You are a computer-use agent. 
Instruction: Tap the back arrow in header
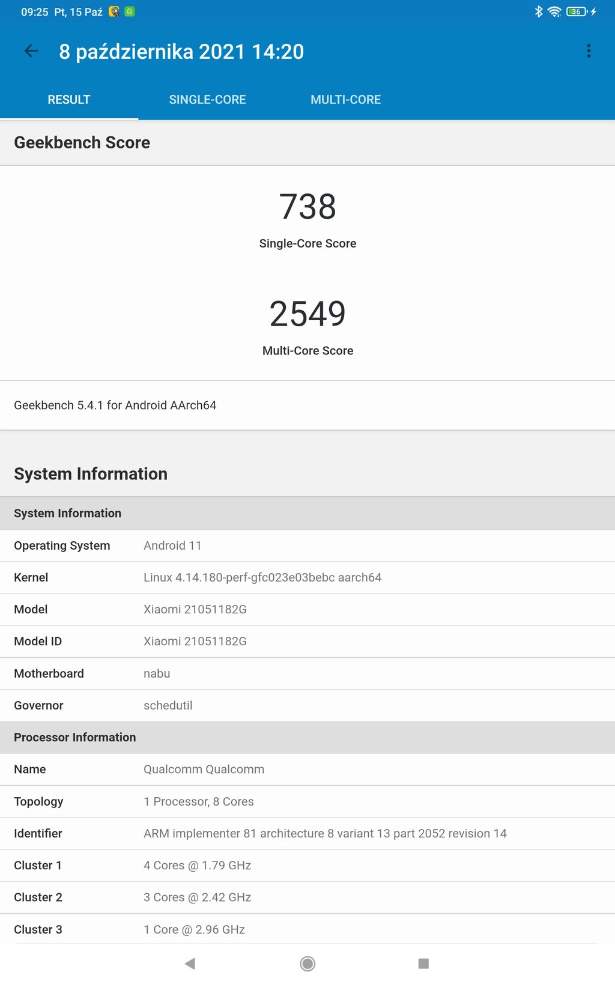[31, 52]
